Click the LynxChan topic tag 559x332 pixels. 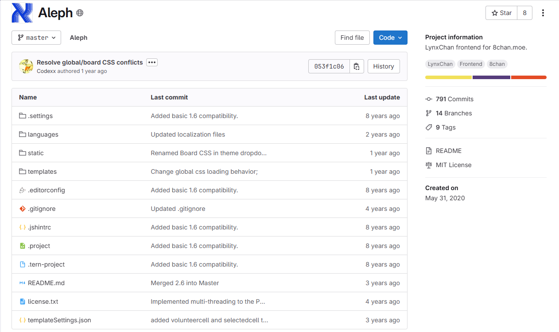click(440, 64)
